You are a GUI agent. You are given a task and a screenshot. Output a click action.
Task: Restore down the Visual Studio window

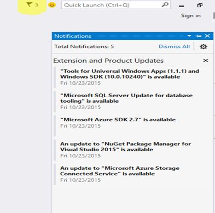[x=200, y=5]
